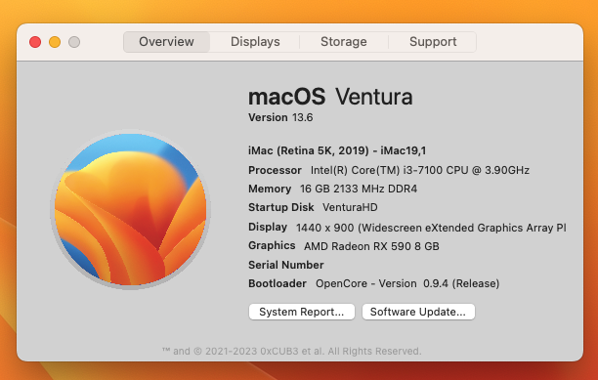Image resolution: width=598 pixels, height=380 pixels.
Task: Open the Support tab
Action: (x=433, y=42)
